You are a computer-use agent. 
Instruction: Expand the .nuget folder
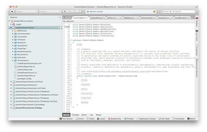click(x=11, y=24)
